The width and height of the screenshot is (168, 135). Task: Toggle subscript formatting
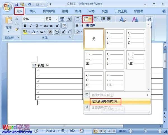[x=51, y=26]
